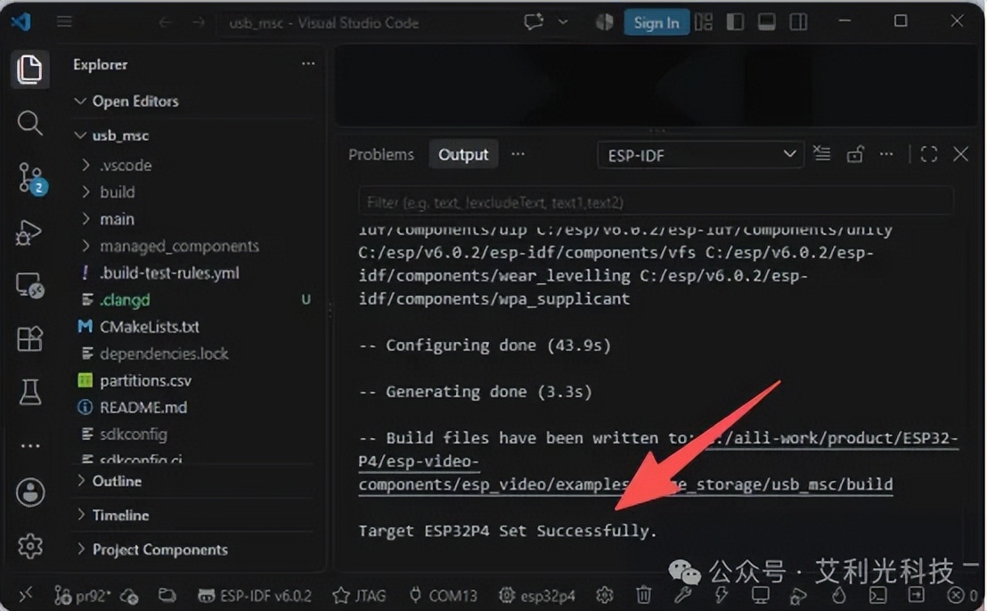
Task: Open the SDK configuration gear in status bar
Action: tap(604, 595)
